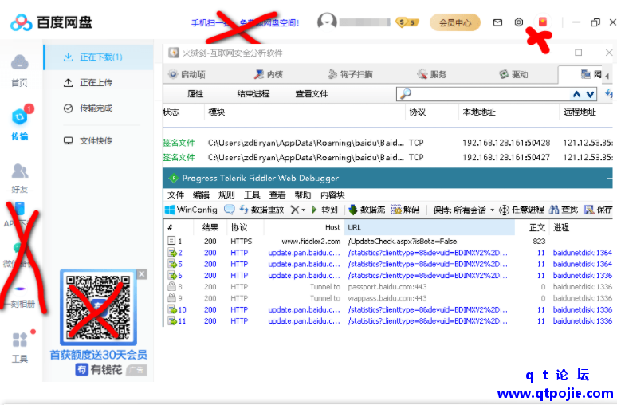Open the Startup Items tab in Huorong Sword
This screenshot has width=617, height=405.
[187, 74]
